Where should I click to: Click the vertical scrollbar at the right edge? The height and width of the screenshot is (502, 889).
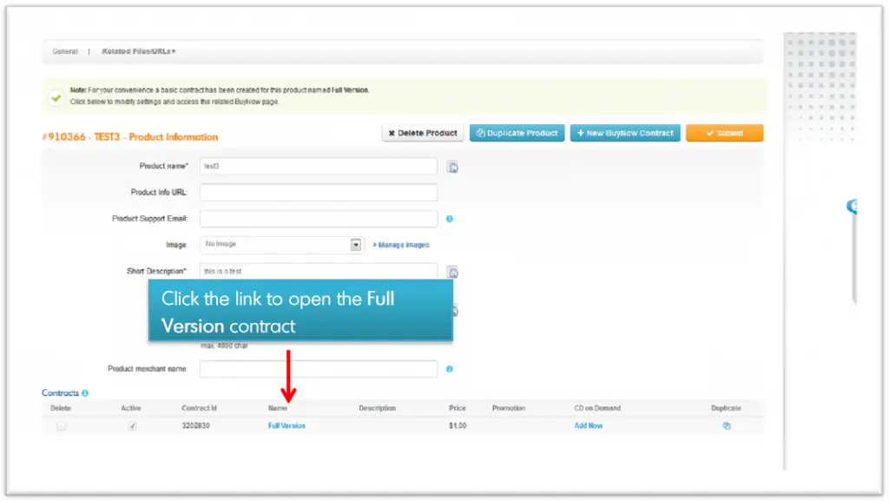tap(854, 258)
